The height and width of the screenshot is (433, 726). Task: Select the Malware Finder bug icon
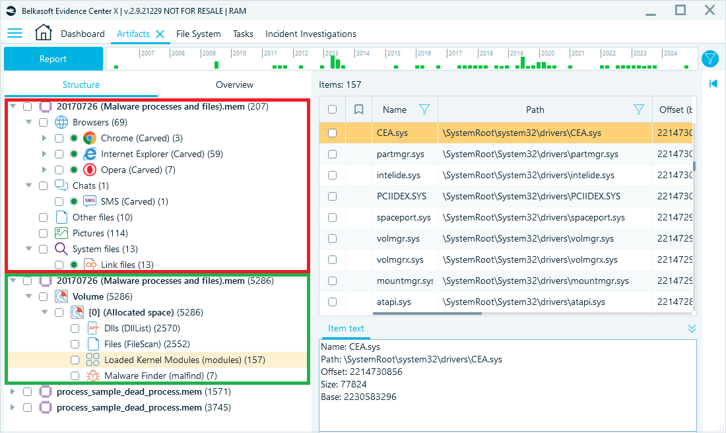pyautogui.click(x=90, y=376)
